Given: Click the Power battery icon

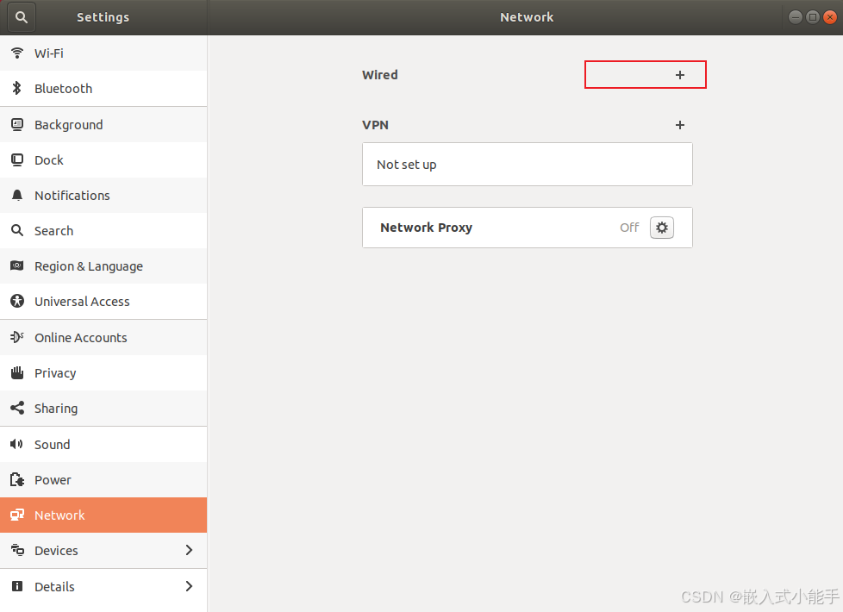Looking at the screenshot, I should [17, 480].
